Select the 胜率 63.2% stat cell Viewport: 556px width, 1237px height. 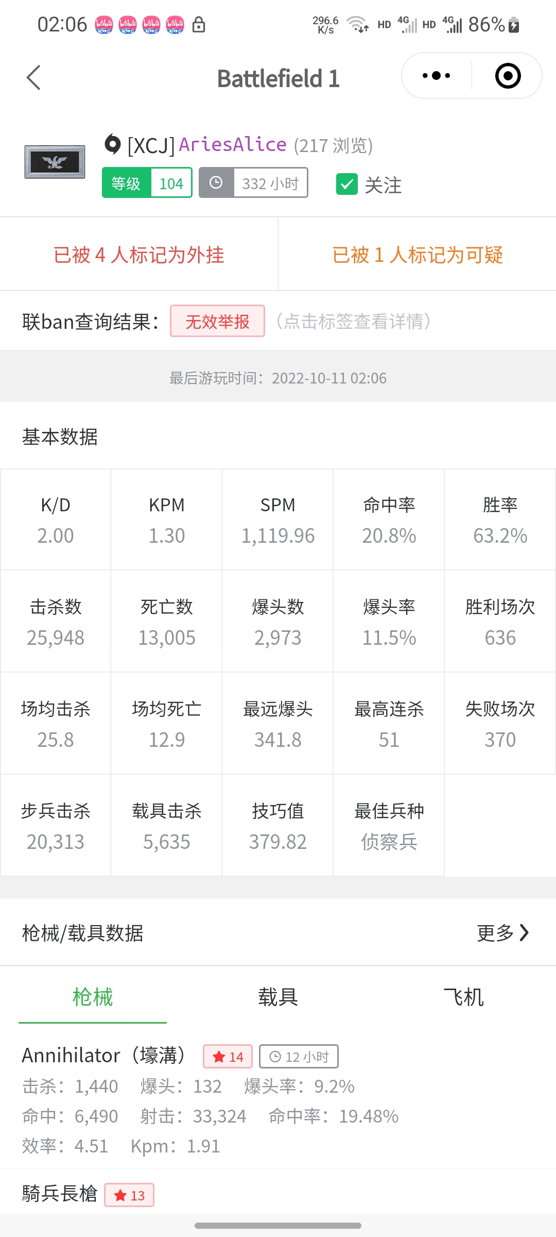pos(500,520)
